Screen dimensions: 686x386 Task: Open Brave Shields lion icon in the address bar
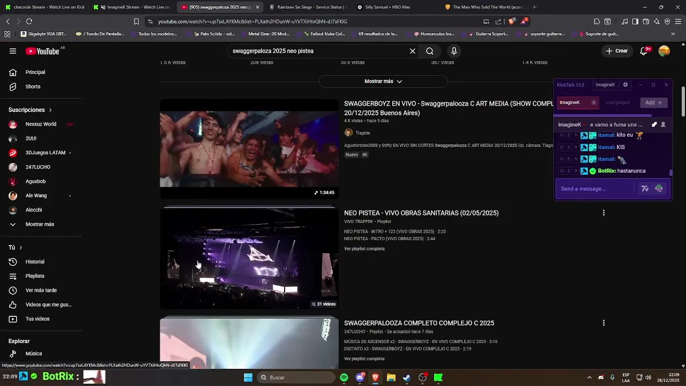pos(511,21)
